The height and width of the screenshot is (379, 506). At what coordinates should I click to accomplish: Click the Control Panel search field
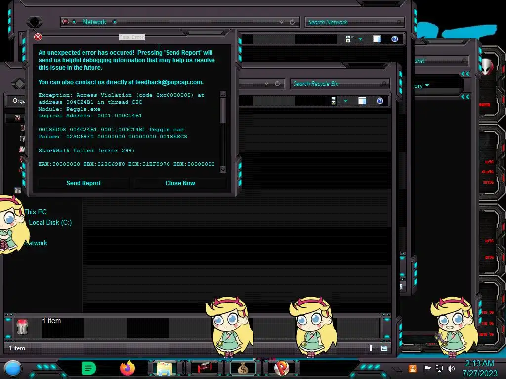click(x=441, y=61)
